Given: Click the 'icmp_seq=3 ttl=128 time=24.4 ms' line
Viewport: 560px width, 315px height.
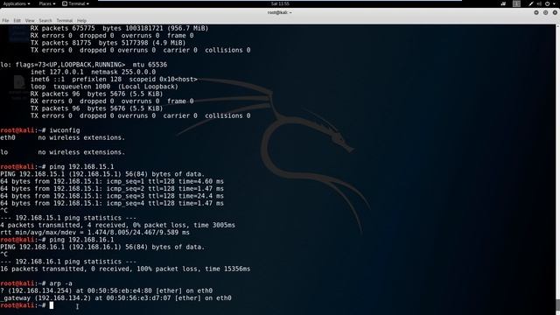Looking at the screenshot, I should coord(112,196).
